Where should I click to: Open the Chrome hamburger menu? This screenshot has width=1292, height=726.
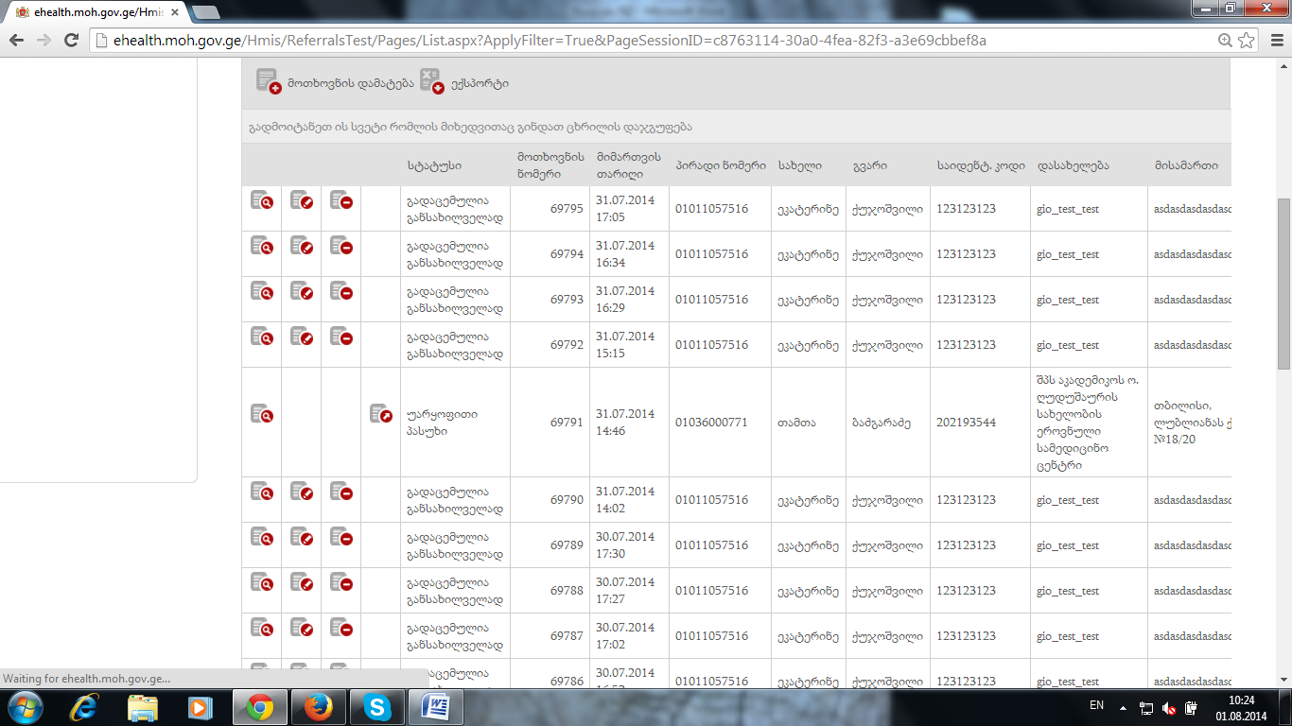1272,41
